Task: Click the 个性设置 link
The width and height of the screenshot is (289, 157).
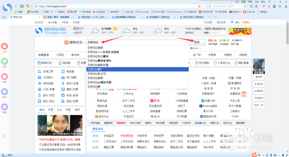Action: pos(208,23)
